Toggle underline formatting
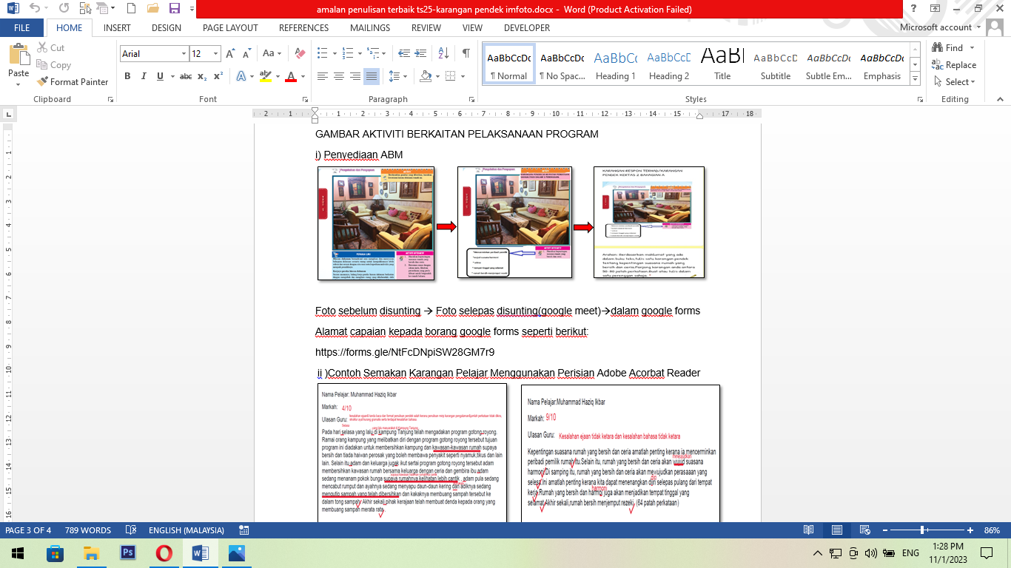 coord(161,76)
